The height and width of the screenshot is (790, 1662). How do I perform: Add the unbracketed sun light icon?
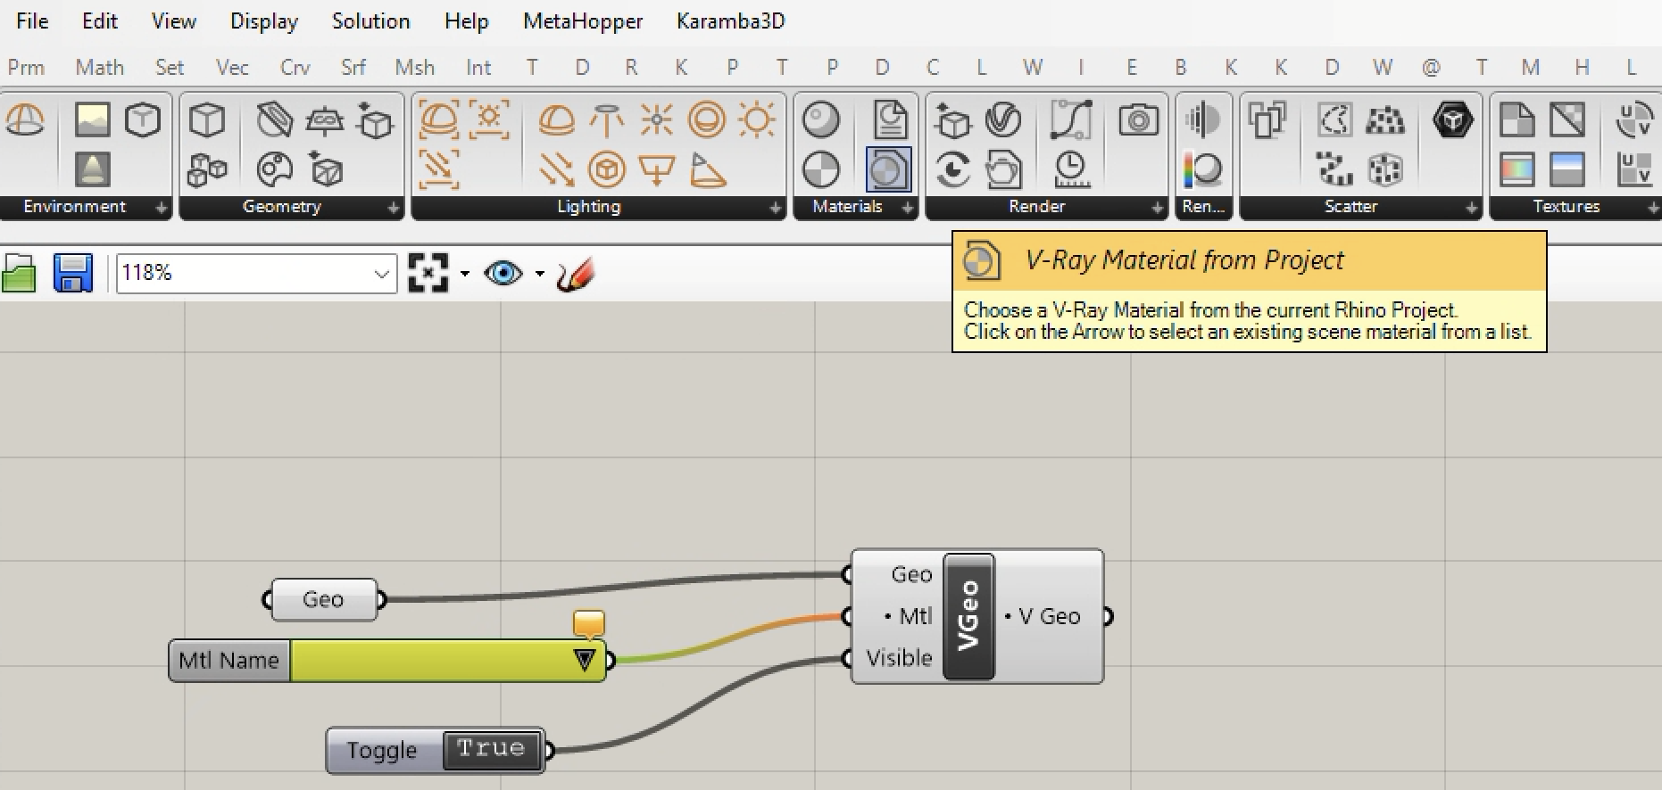757,119
